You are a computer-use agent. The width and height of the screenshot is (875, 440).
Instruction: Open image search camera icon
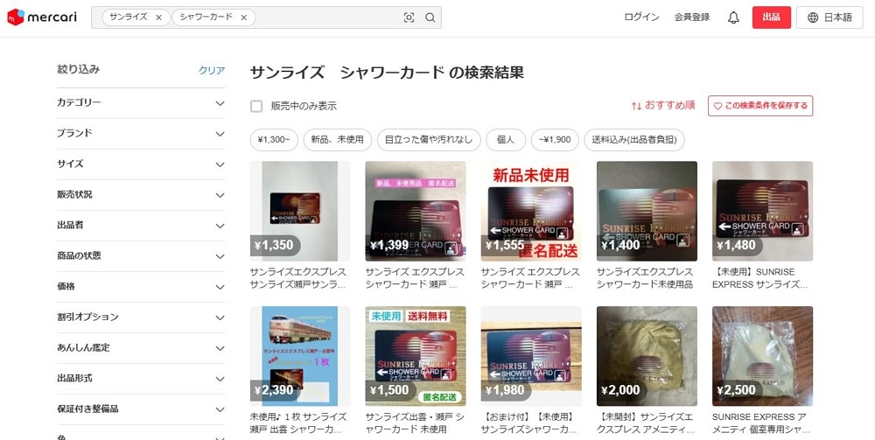(x=409, y=17)
